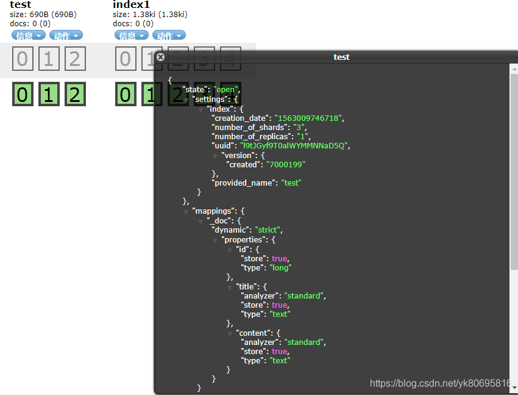This screenshot has height=395, width=518.
Task: Select unassigned shard 0 of test index
Action: pyautogui.click(x=23, y=59)
